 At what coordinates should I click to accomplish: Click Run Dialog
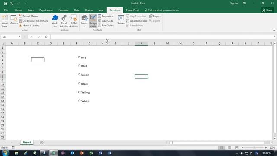coord(106,26)
